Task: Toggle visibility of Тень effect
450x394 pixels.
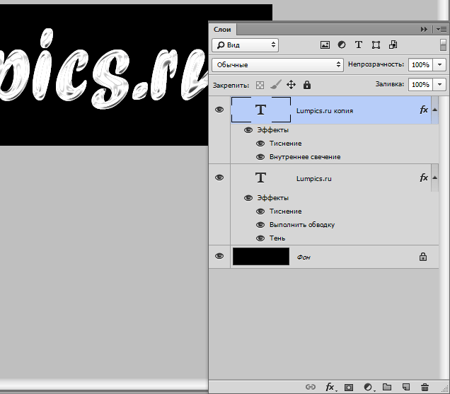Action: pyautogui.click(x=260, y=238)
